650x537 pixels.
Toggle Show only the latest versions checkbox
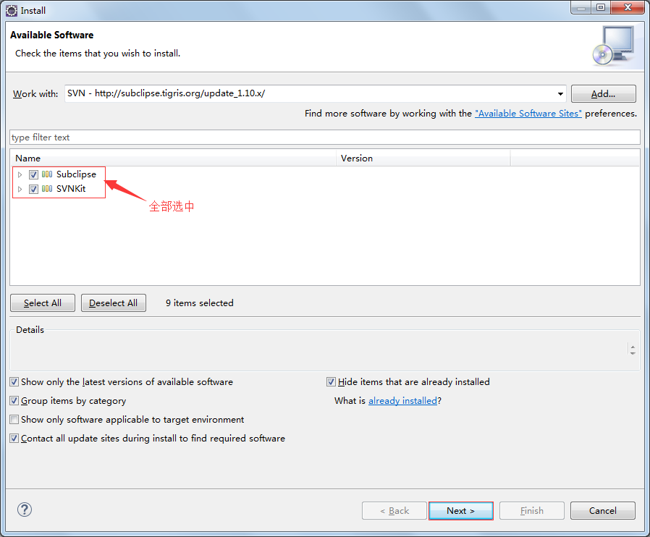pyautogui.click(x=14, y=382)
